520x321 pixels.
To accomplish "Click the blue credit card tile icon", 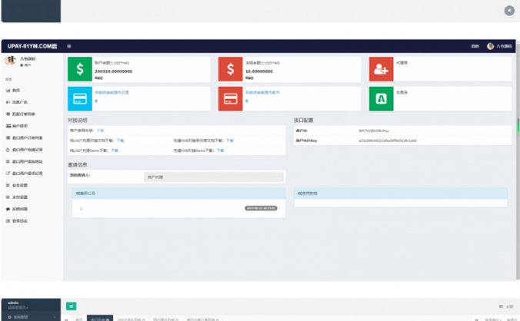I will point(79,98).
